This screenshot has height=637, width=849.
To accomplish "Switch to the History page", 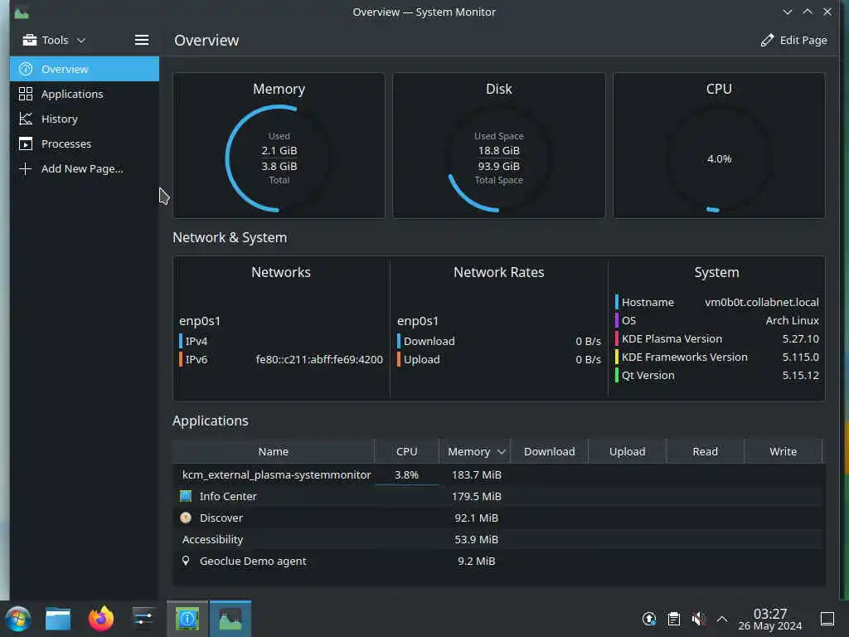I will tap(85, 119).
